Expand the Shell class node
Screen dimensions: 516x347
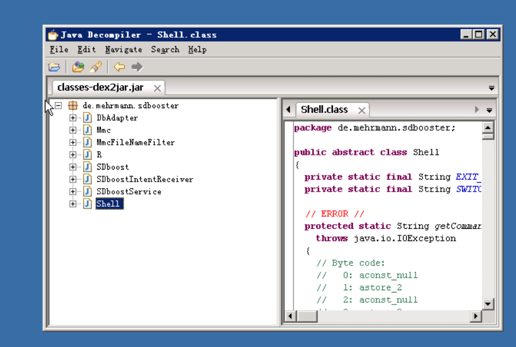(73, 204)
